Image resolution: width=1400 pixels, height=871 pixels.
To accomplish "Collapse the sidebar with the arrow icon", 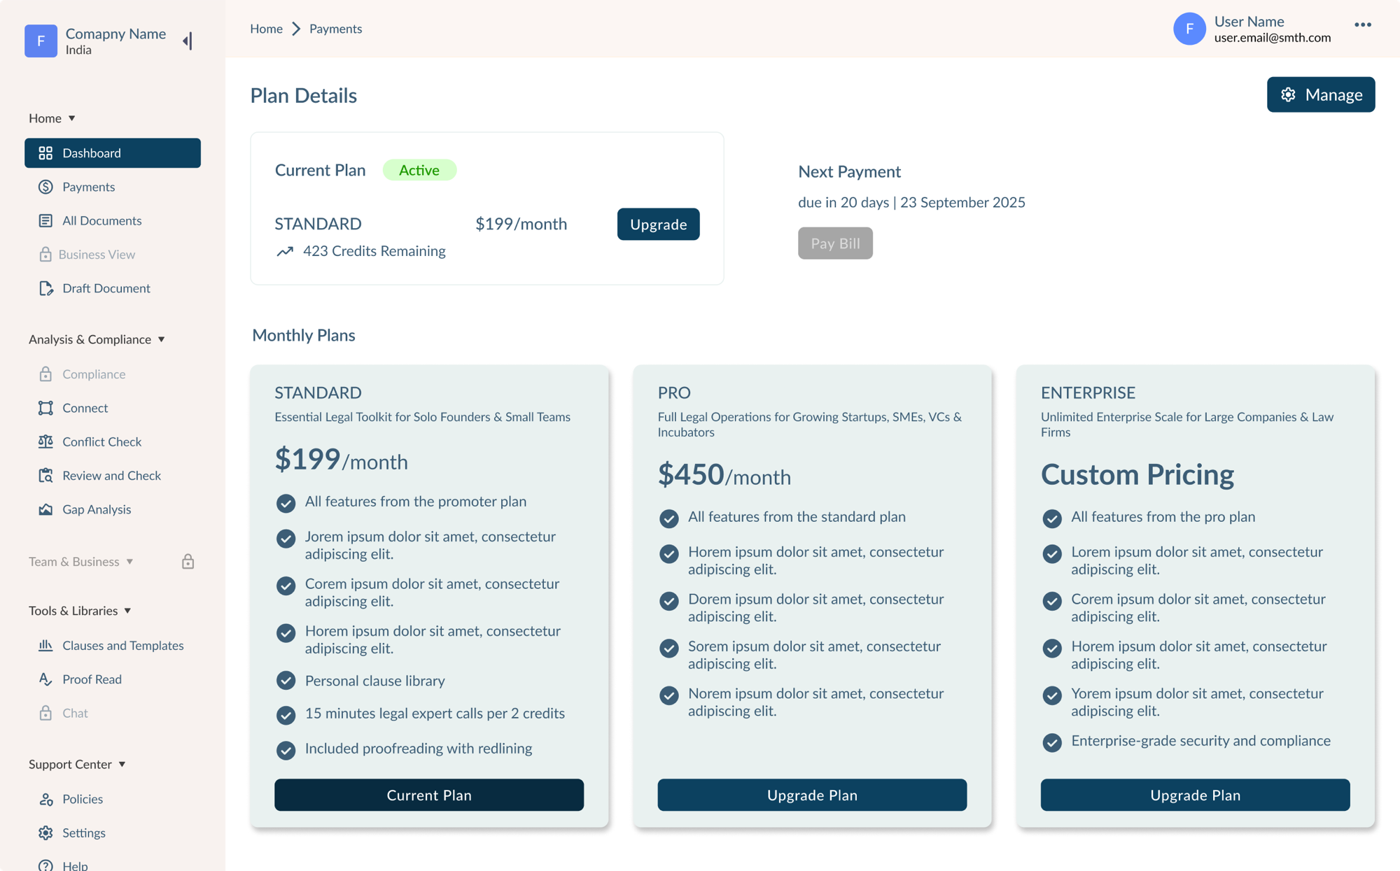I will click(x=188, y=41).
